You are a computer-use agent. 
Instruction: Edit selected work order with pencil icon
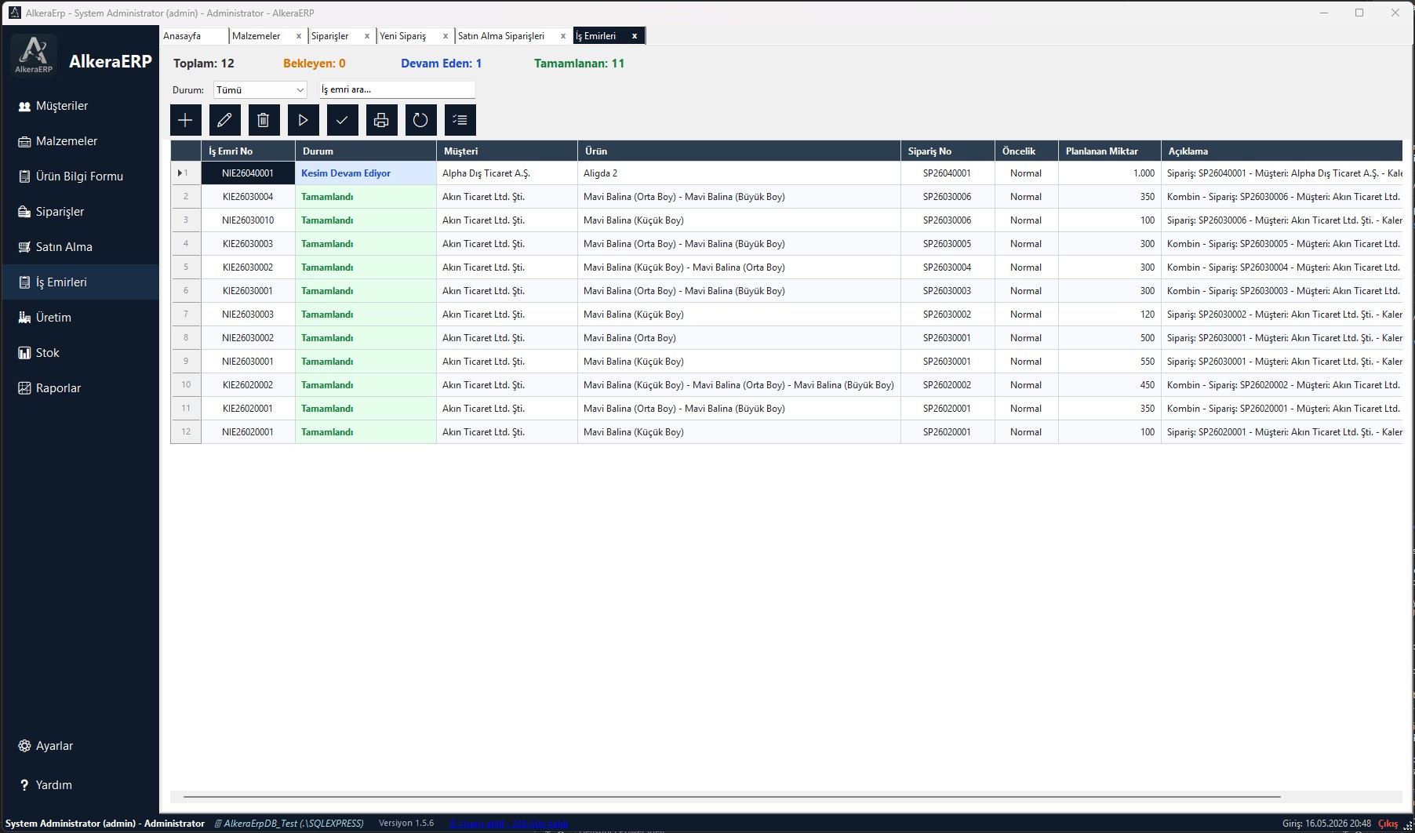224,120
